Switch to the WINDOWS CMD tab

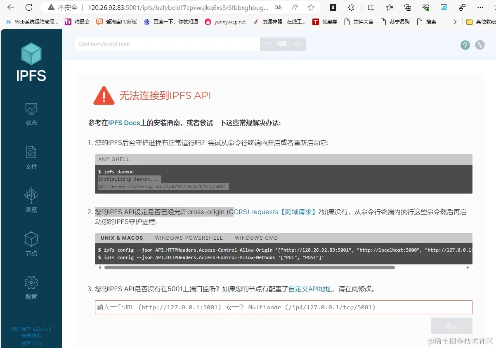(256, 238)
